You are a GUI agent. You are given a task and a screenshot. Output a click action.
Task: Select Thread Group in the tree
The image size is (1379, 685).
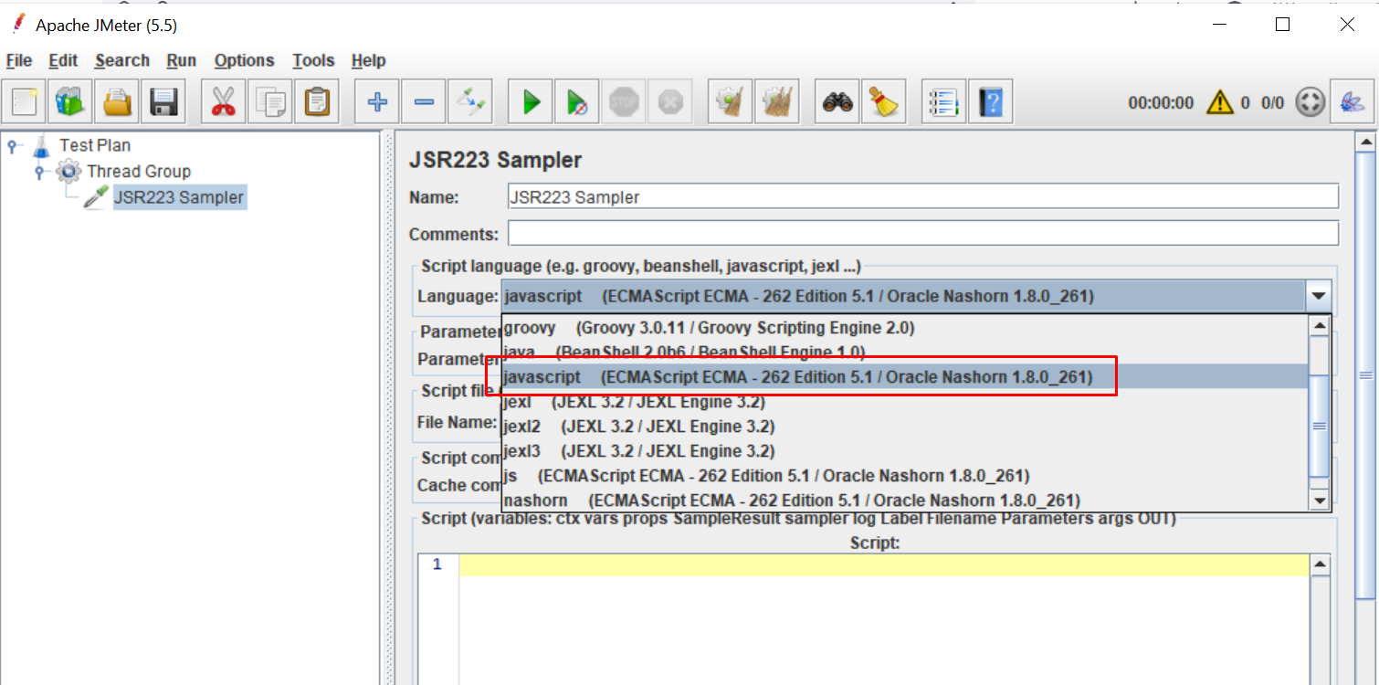click(139, 171)
